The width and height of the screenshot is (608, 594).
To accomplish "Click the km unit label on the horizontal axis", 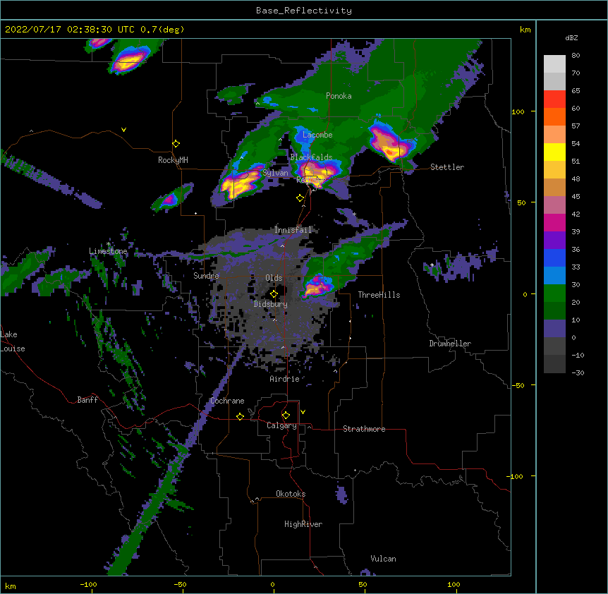I will pyautogui.click(x=11, y=586).
